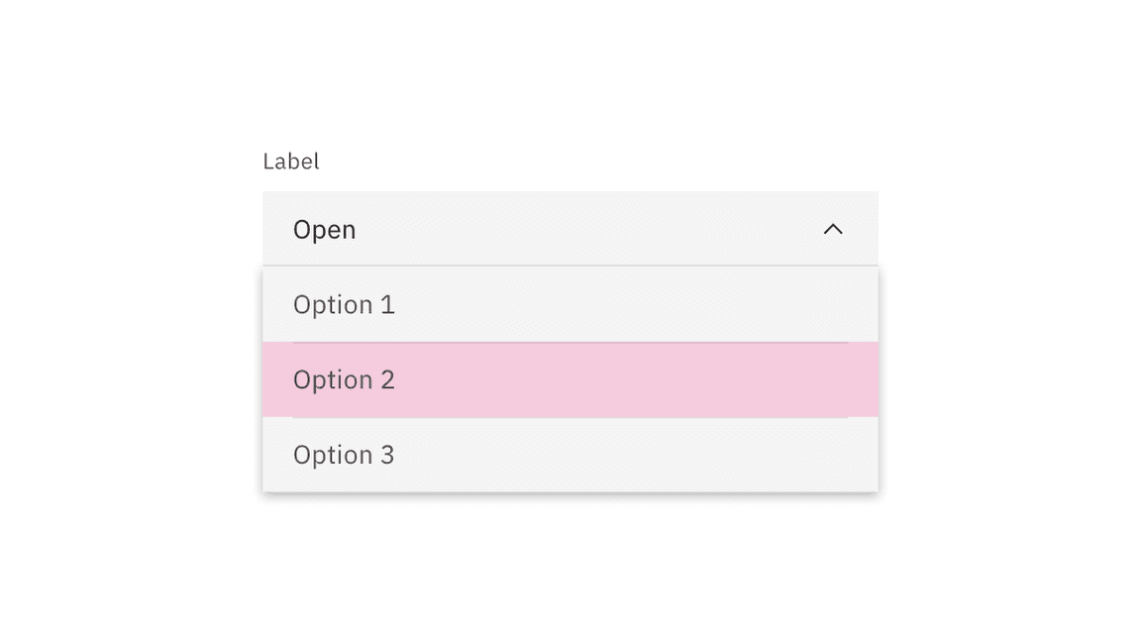Collapse the open dropdown list
The image size is (1141, 642).
(x=833, y=230)
